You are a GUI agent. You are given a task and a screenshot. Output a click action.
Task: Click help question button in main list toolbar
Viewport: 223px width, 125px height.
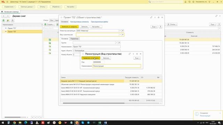pyautogui.click(x=219, y=24)
